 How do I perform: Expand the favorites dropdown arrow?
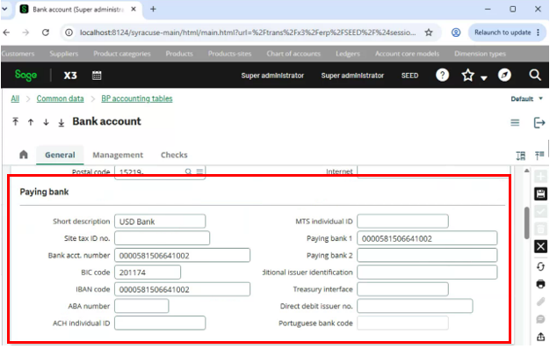click(483, 78)
